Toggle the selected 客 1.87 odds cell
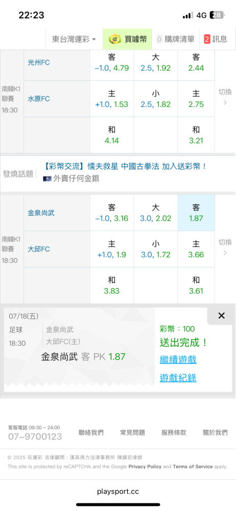 click(196, 213)
